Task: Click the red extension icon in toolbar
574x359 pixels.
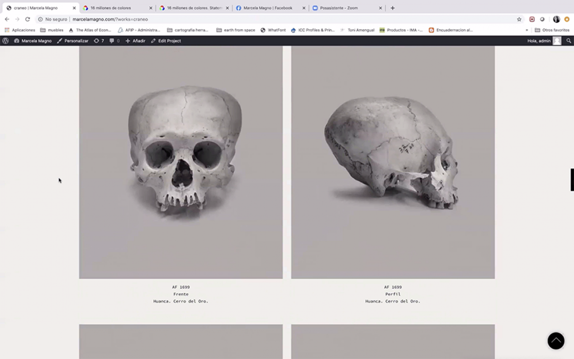Action: [532, 19]
